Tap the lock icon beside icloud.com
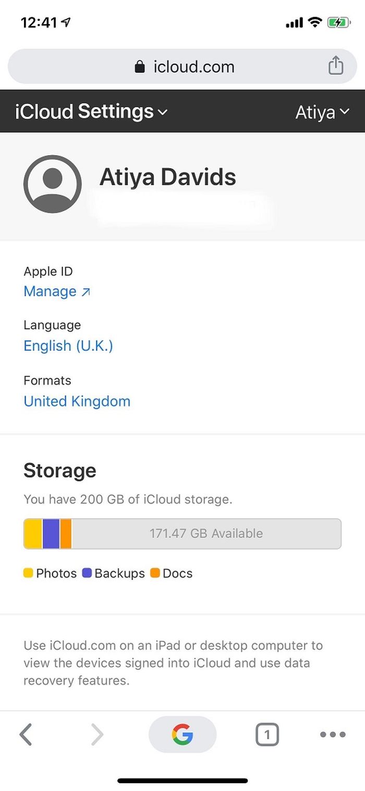Image resolution: width=365 pixels, height=791 pixels. [x=139, y=67]
